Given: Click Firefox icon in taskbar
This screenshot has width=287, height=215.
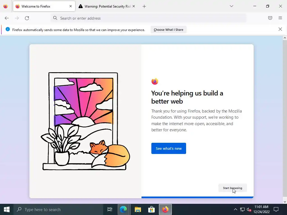Looking at the screenshot, I should tap(165, 209).
